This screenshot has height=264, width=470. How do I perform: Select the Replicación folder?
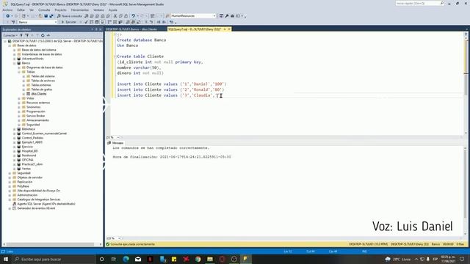pyautogui.click(x=24, y=182)
